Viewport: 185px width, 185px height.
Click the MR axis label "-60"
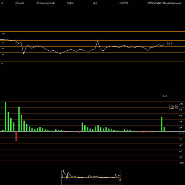tap(181, 151)
